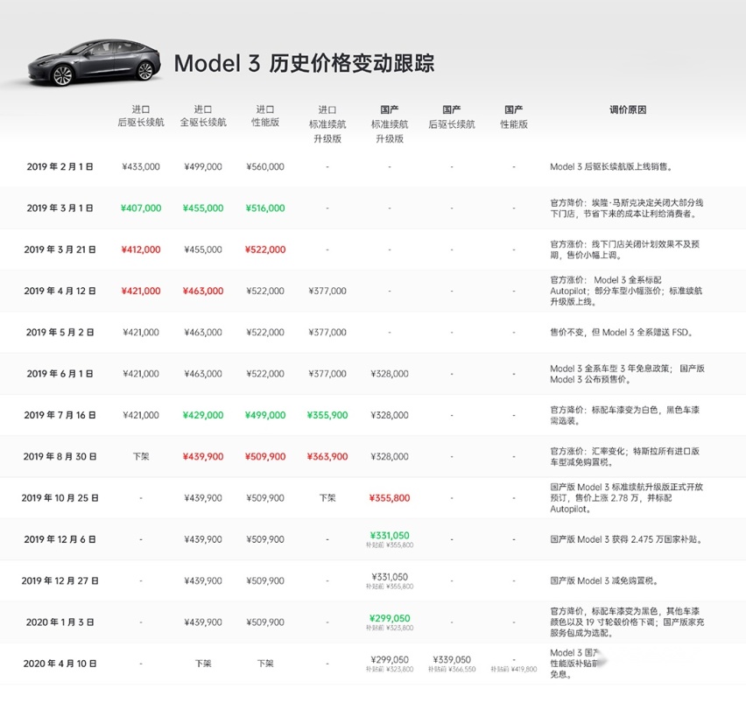Select the '进口 标准续航升级版' column header

coord(327,124)
